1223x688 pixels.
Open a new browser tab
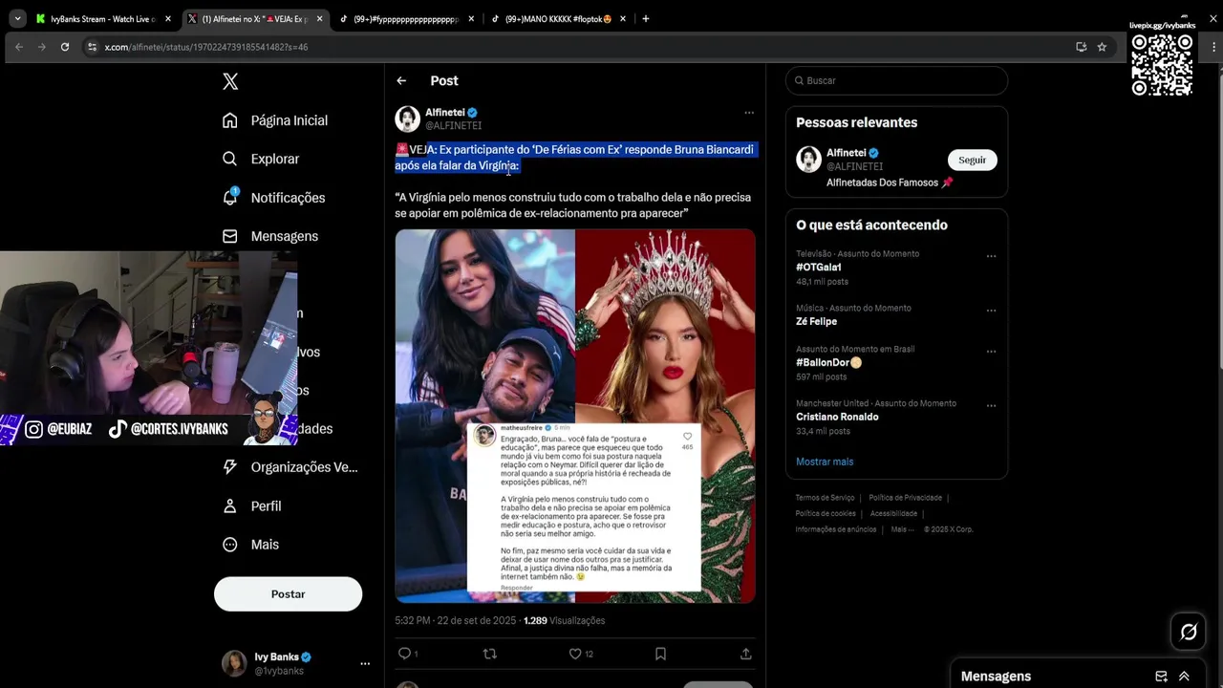click(646, 18)
